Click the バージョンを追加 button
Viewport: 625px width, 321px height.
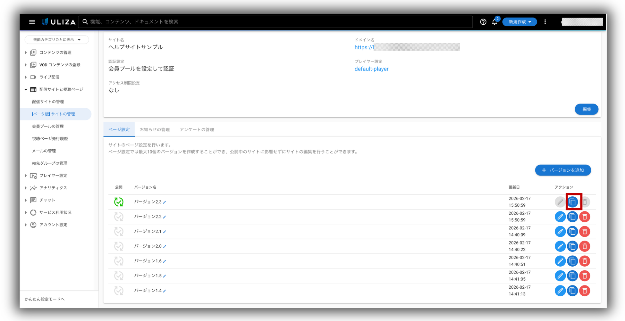point(563,170)
